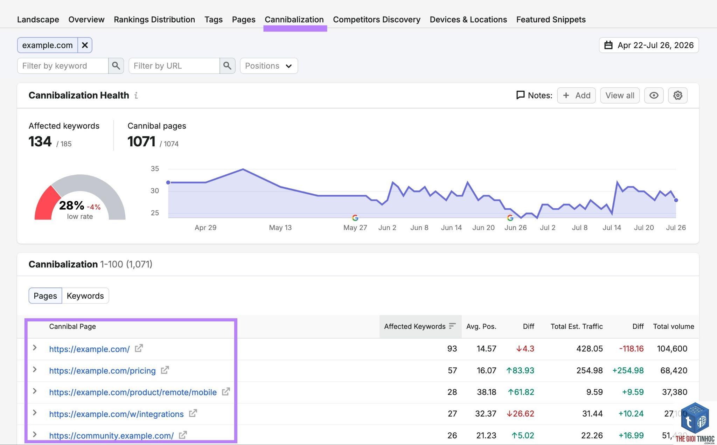Open pricing page external link icon

[x=165, y=370]
